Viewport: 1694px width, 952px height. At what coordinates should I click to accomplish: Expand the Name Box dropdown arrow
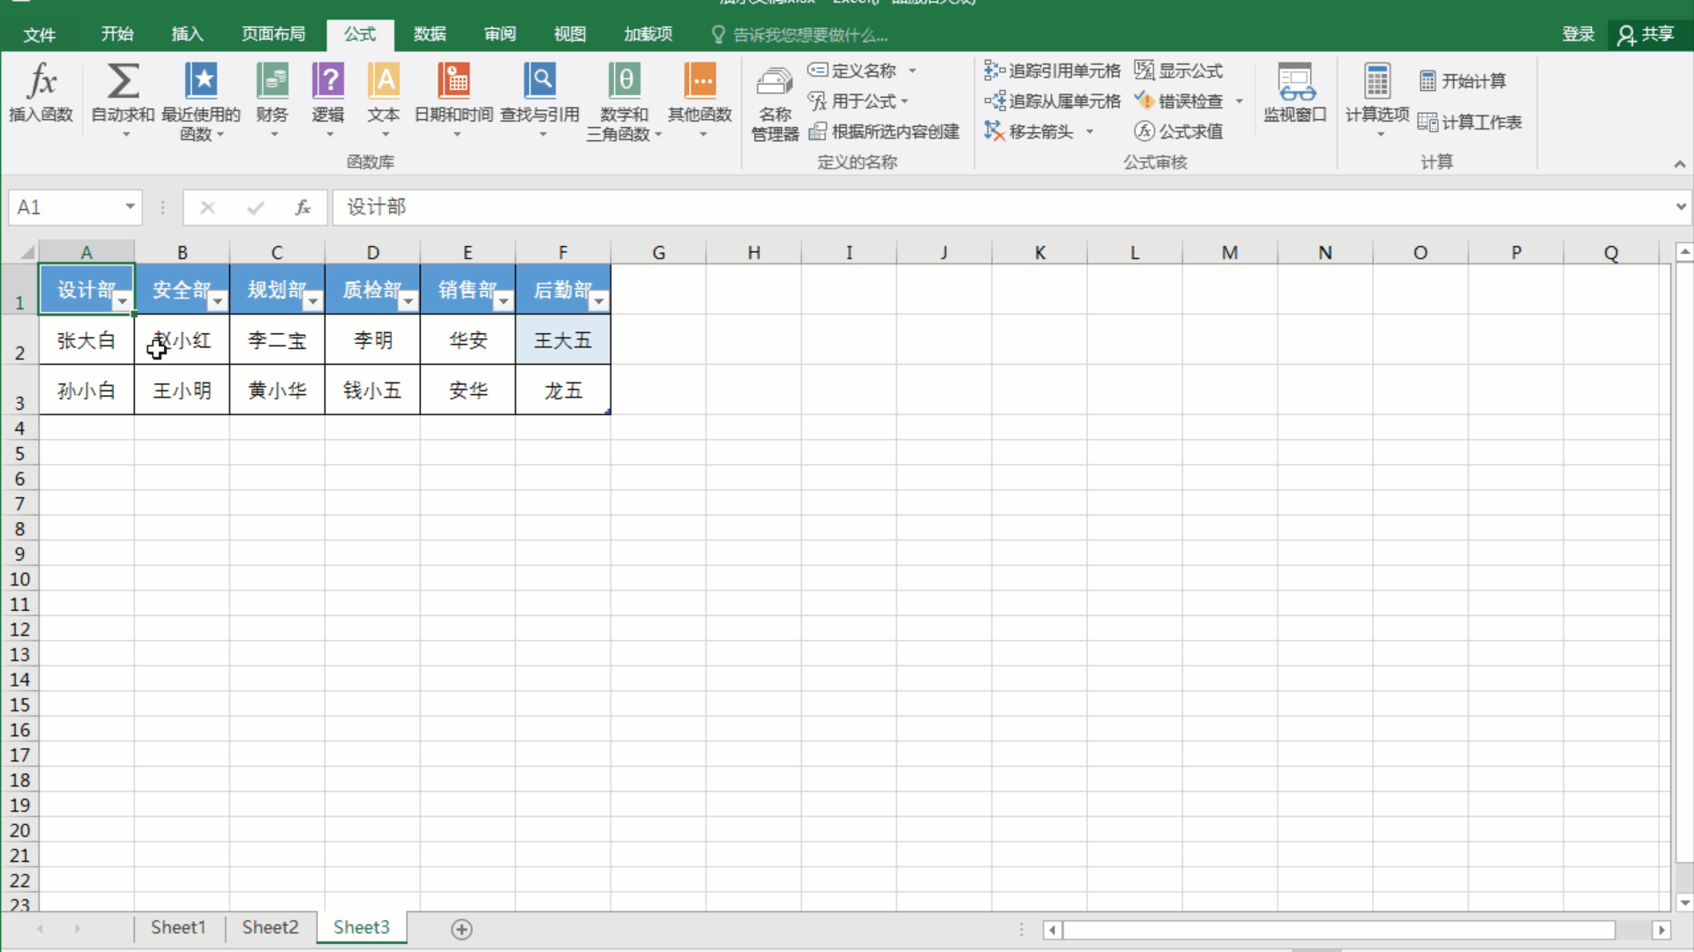[x=129, y=207]
